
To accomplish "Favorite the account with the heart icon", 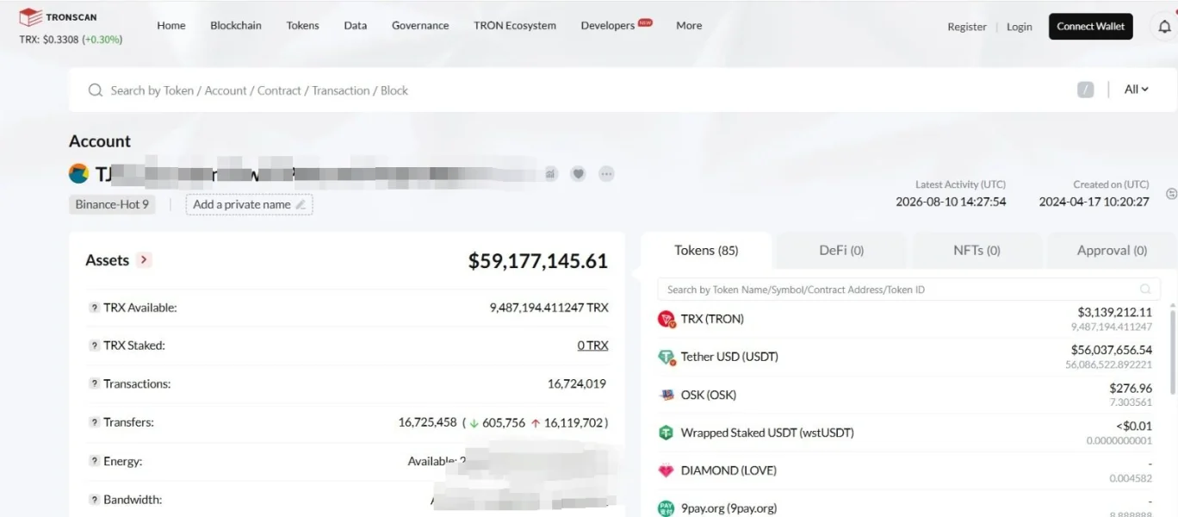I will 579,174.
